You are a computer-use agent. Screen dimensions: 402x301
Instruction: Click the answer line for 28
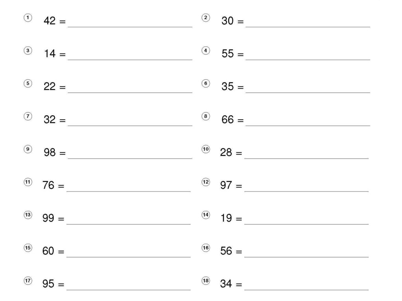pos(306,158)
